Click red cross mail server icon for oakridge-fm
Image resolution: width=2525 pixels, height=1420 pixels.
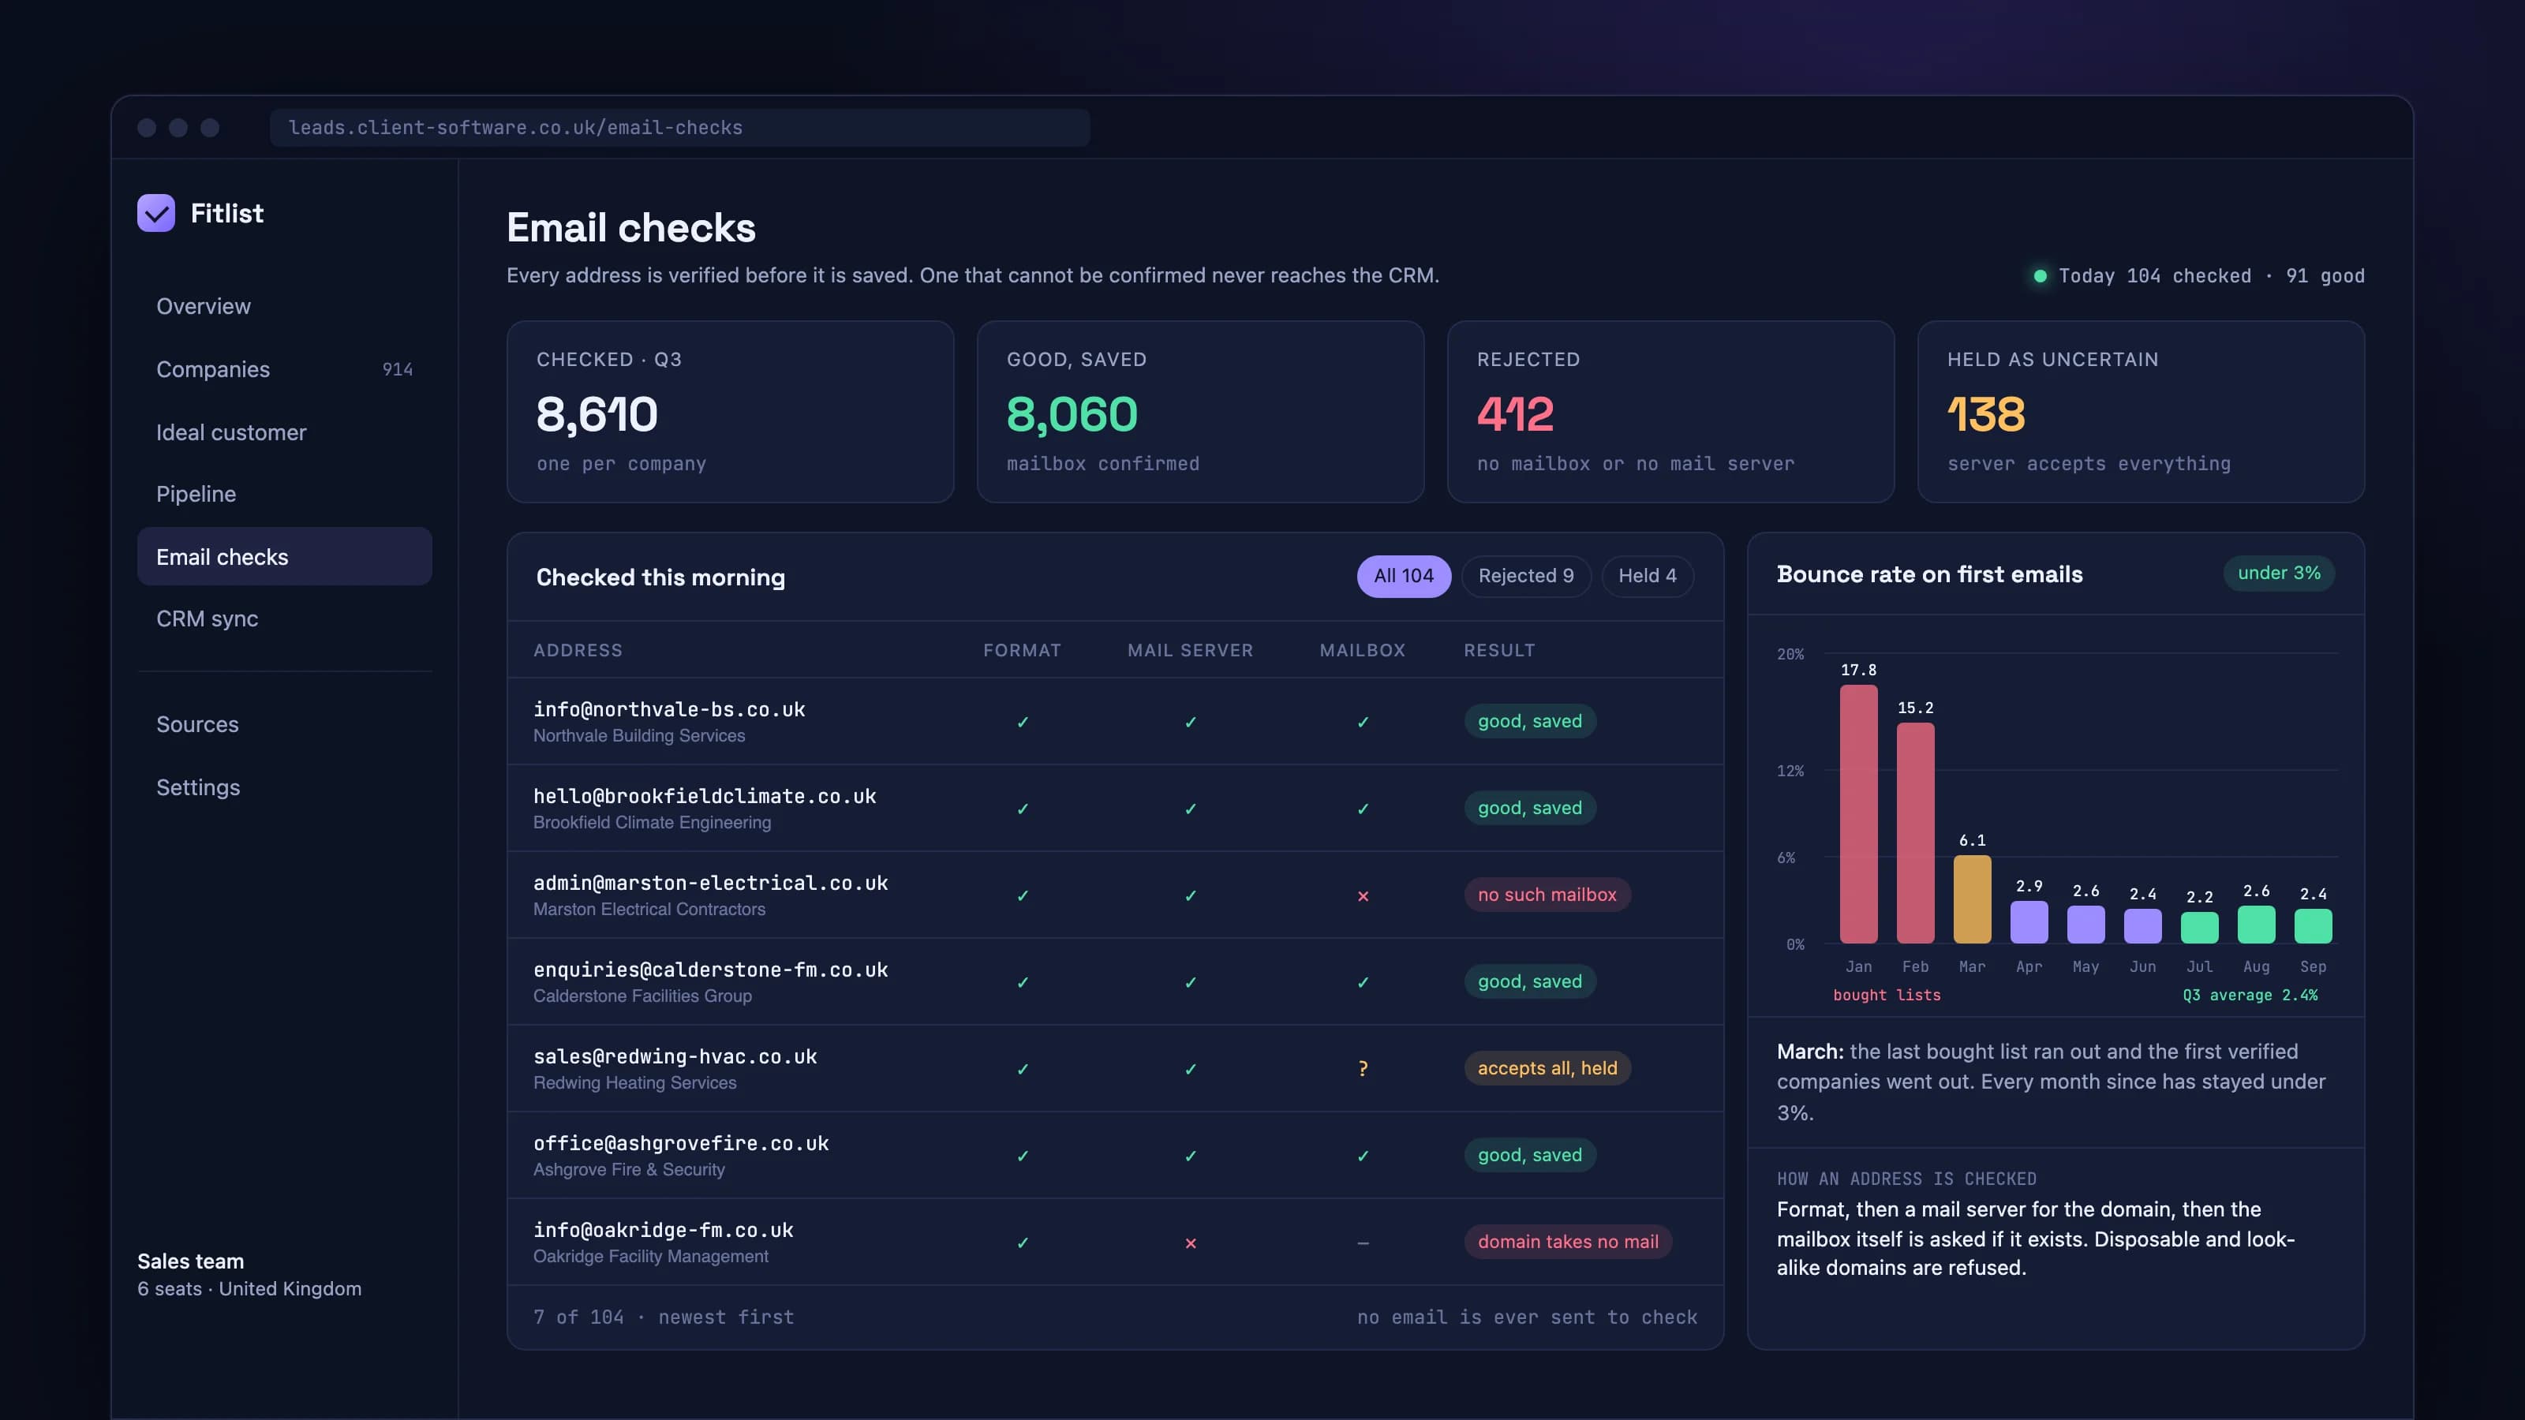point(1190,1242)
